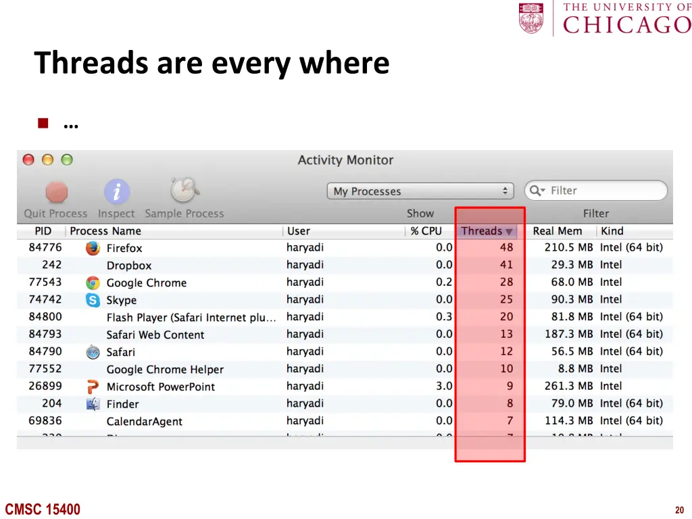Click the University of Chicago logo

605,18
